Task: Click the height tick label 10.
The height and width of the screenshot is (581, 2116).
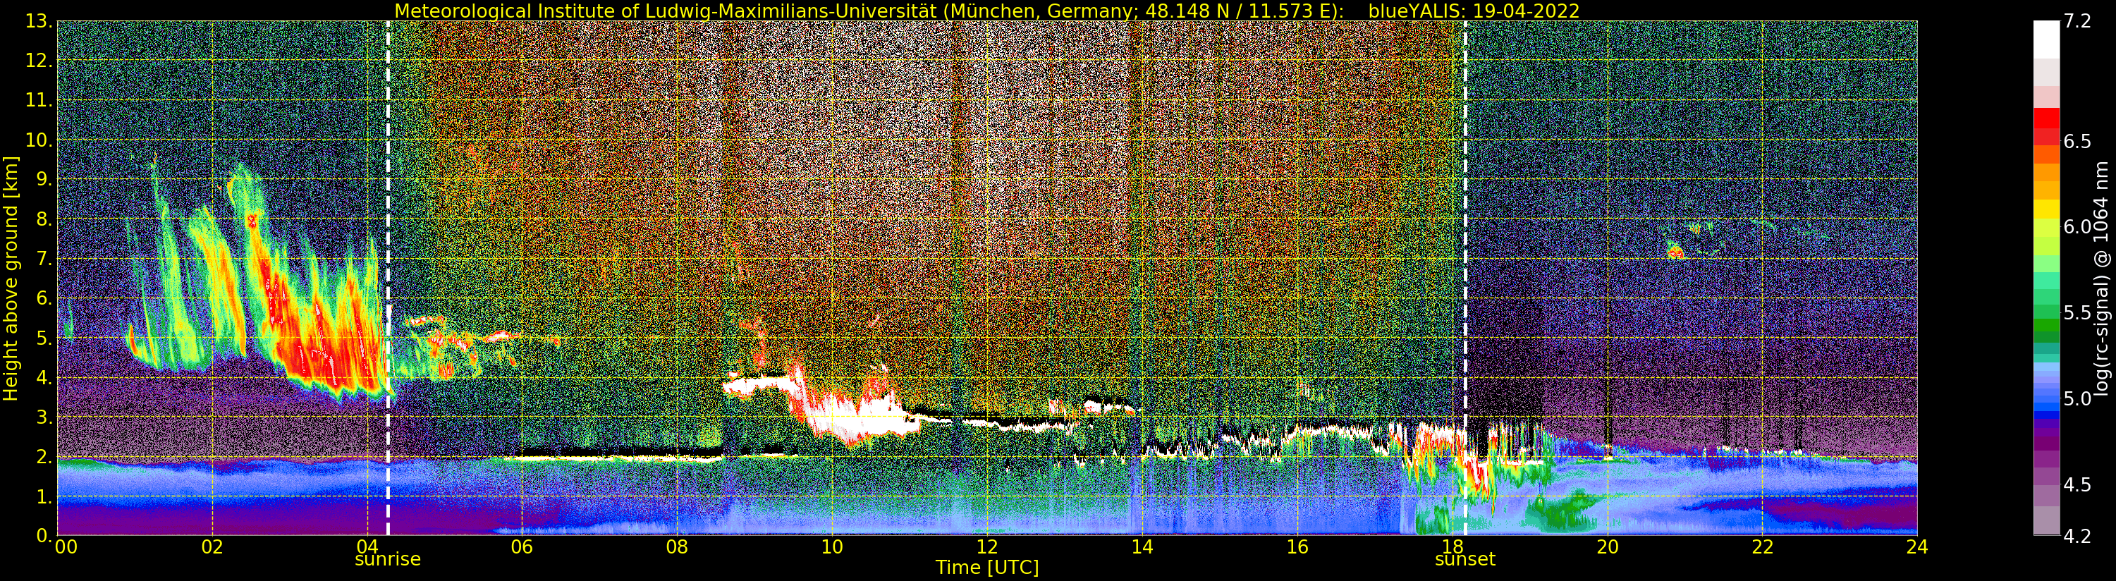Action: coord(39,140)
